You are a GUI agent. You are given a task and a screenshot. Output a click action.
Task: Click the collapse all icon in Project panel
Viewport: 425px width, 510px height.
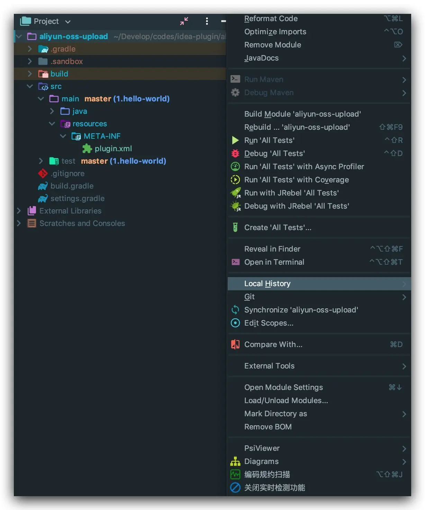tap(184, 21)
